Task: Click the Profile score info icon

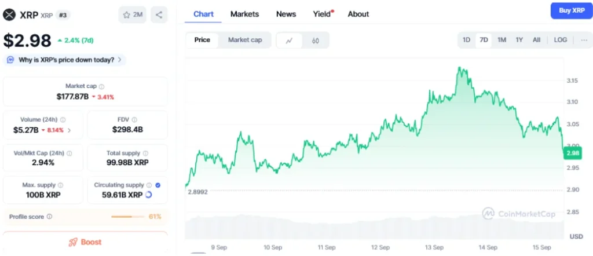Action: coord(50,217)
